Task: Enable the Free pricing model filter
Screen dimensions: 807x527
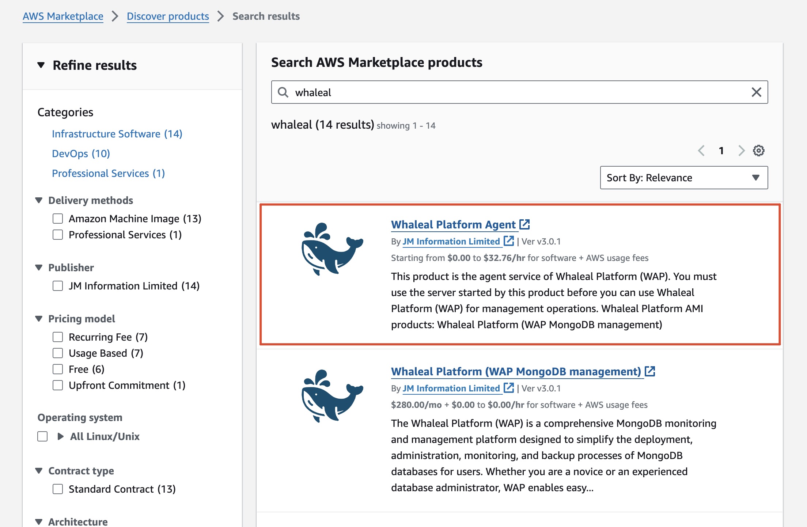Action: (58, 369)
